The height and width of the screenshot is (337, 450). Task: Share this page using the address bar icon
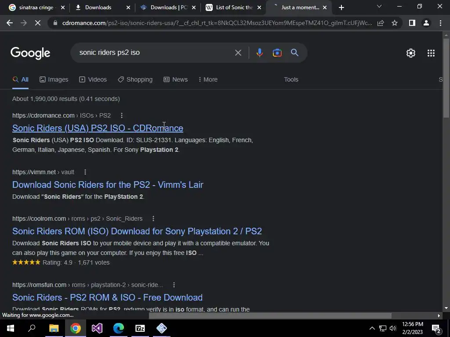381,23
